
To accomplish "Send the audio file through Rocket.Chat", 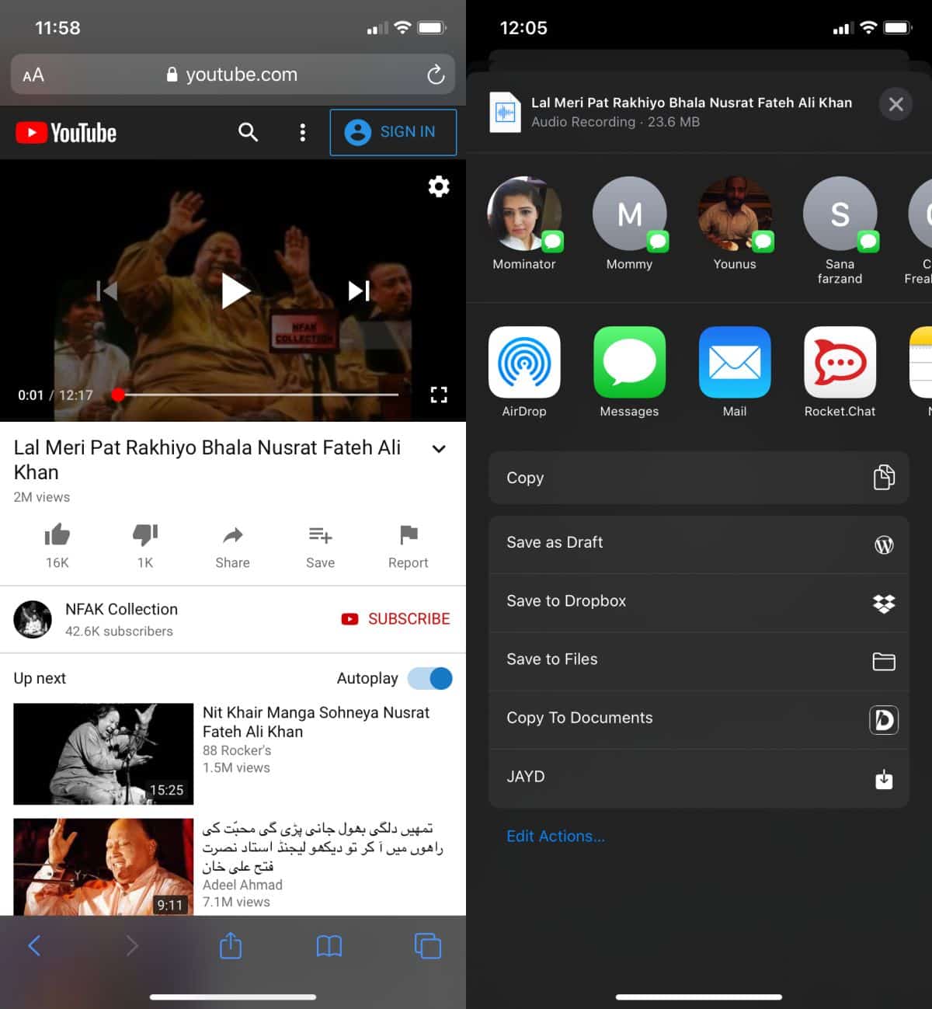I will [840, 363].
